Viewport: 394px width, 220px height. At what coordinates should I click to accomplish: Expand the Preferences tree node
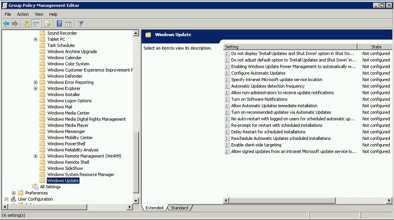pos(14,193)
